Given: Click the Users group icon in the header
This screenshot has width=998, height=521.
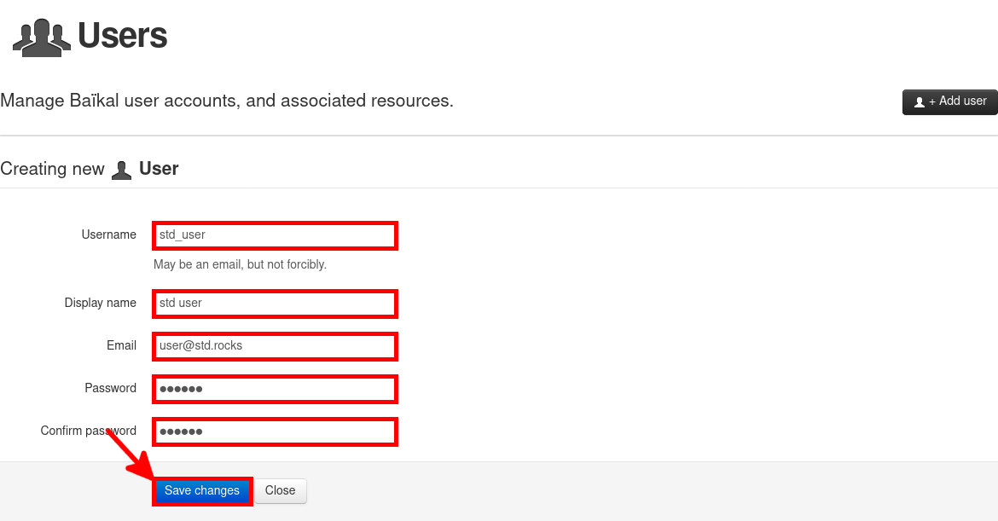Looking at the screenshot, I should (40, 36).
